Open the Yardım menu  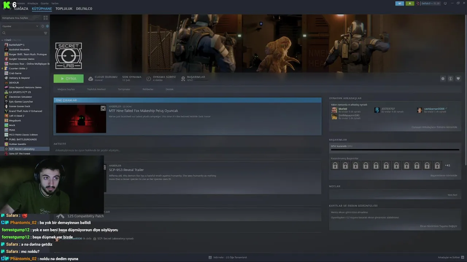(x=55, y=3)
